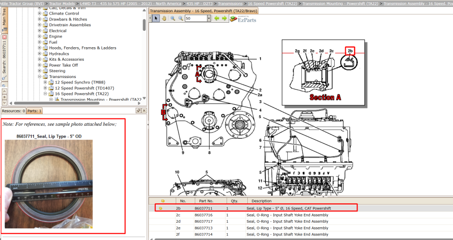Click the Steering folder icon
The width and height of the screenshot is (453, 240).
[45, 71]
